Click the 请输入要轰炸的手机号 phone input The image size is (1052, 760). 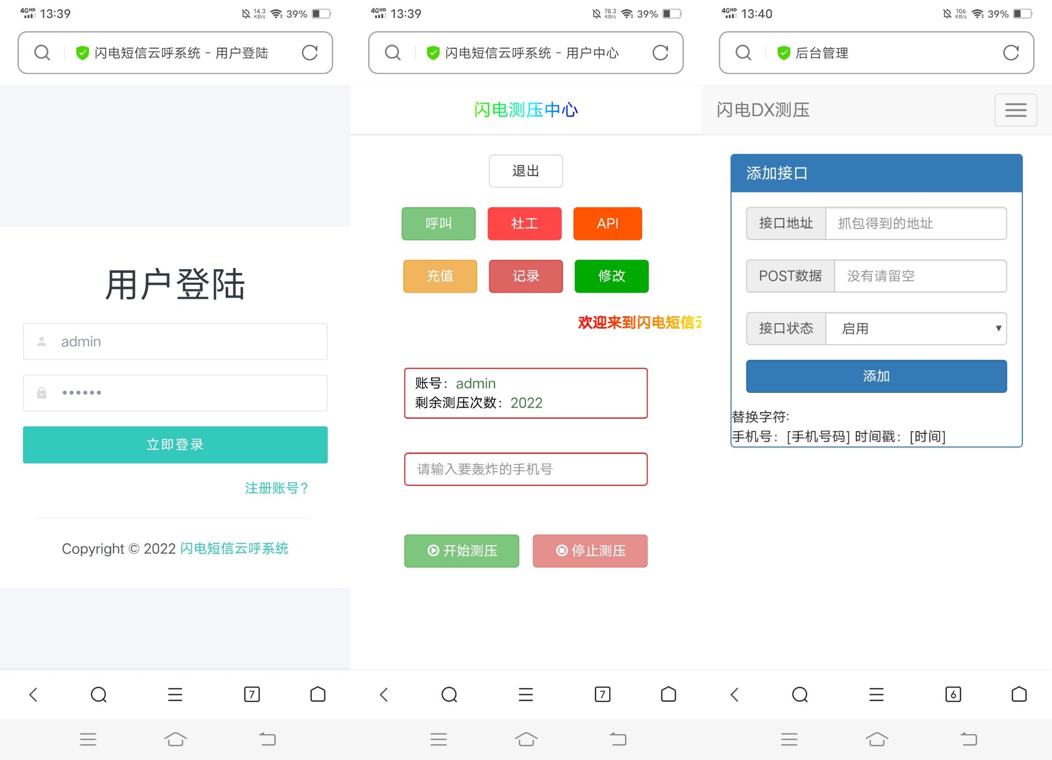(525, 469)
